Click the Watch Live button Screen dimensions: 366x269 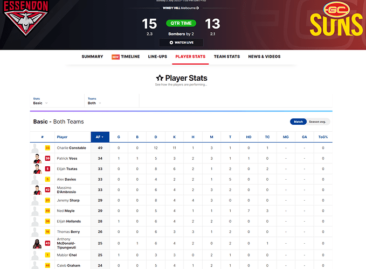(x=181, y=43)
